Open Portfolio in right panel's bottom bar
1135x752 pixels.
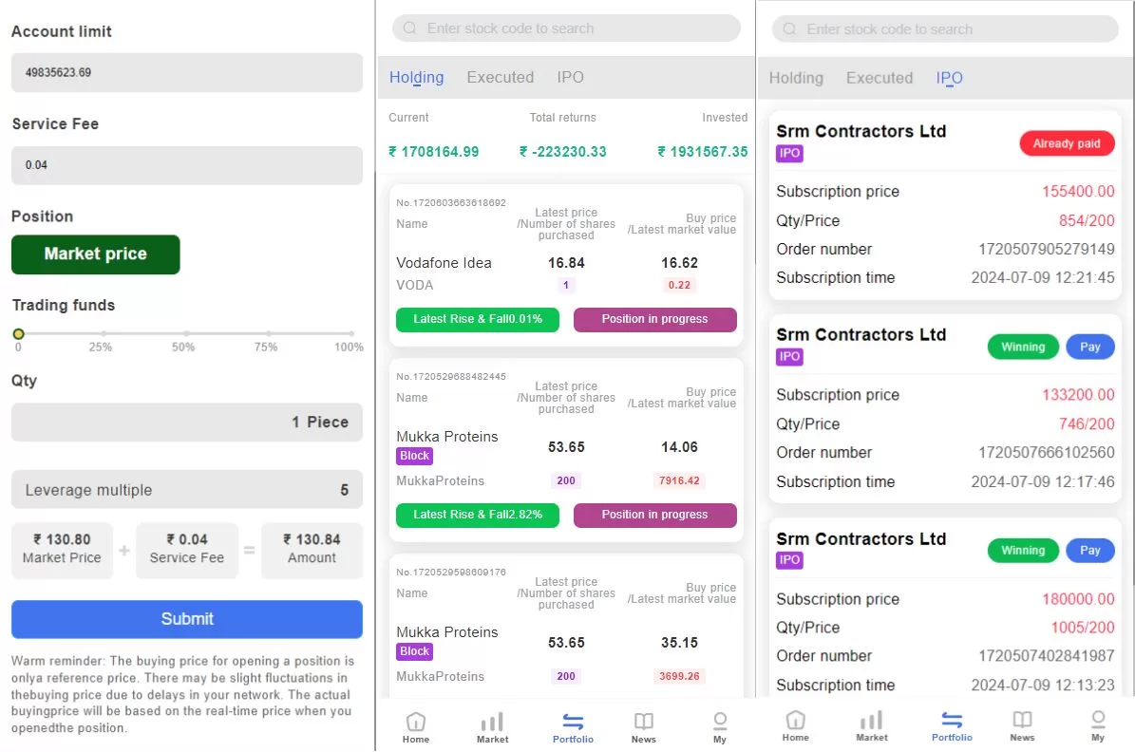click(952, 726)
